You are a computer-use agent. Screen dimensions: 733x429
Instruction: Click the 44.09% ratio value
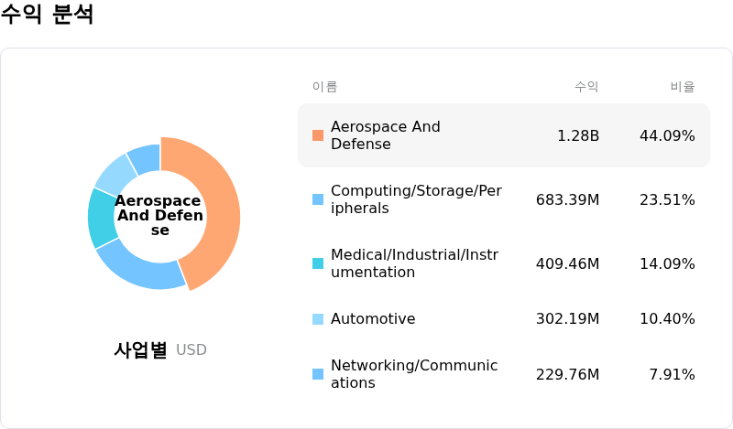pos(667,136)
